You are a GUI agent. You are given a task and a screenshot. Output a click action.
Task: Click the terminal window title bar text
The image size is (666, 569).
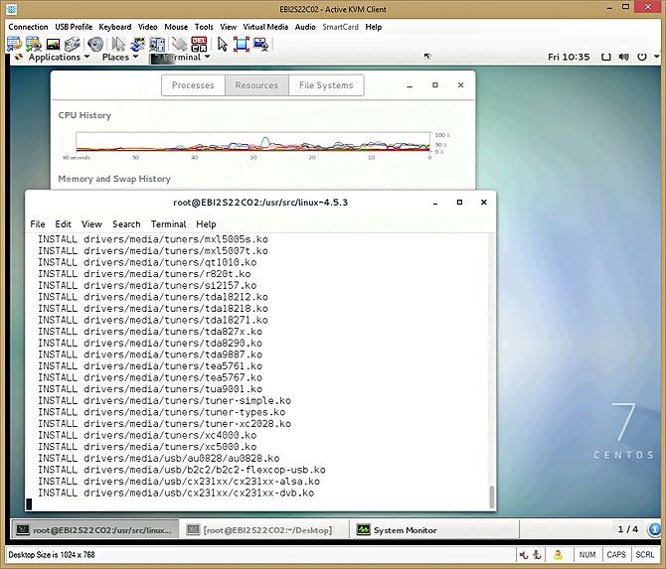click(x=260, y=203)
